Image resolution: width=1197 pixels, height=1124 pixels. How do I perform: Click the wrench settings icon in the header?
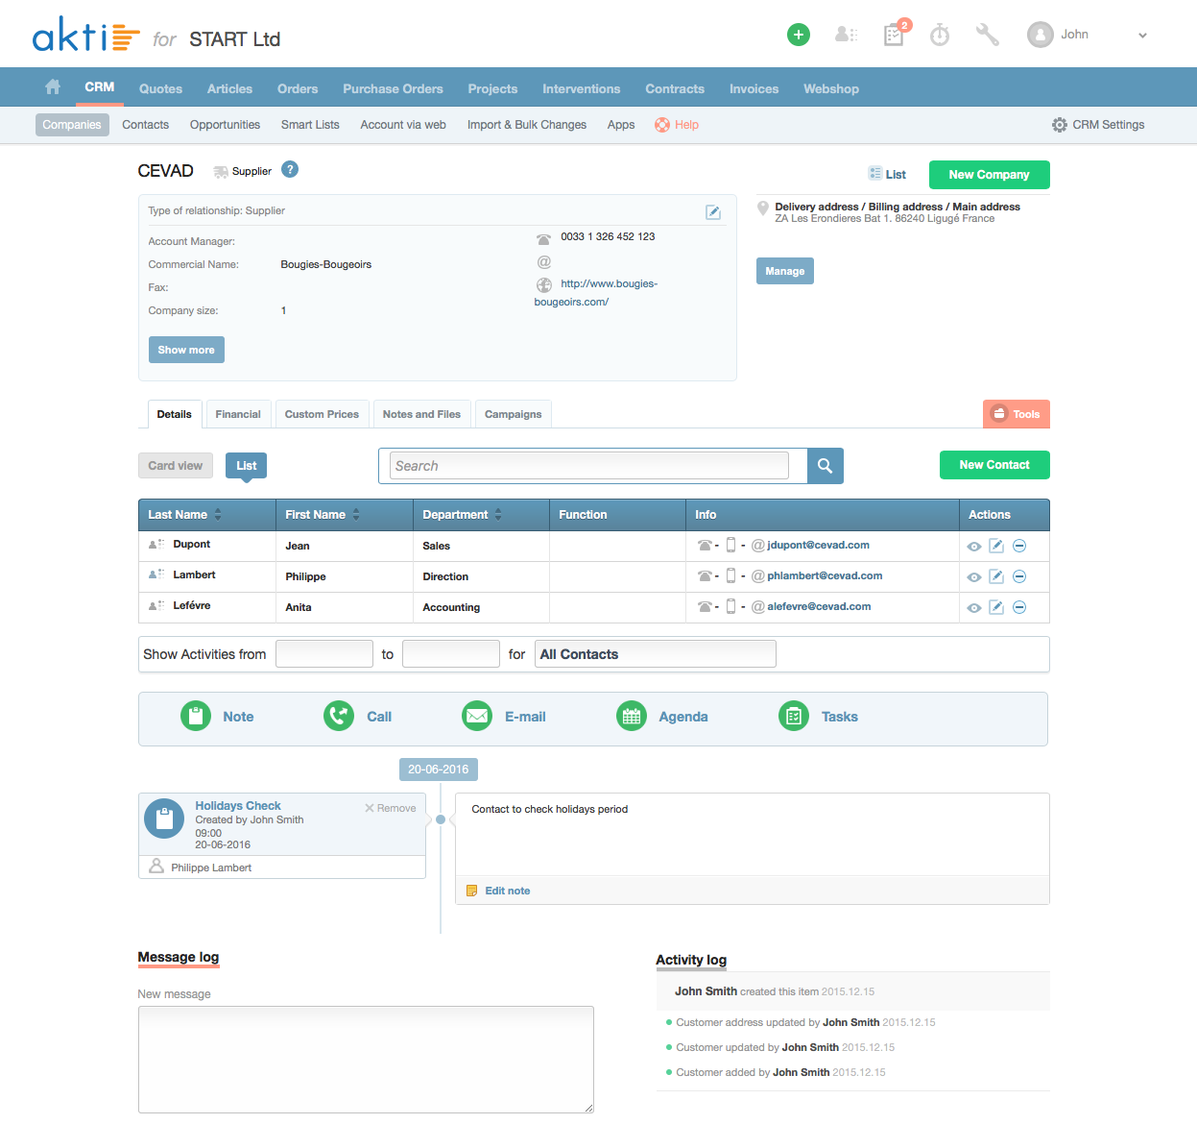pos(989,34)
